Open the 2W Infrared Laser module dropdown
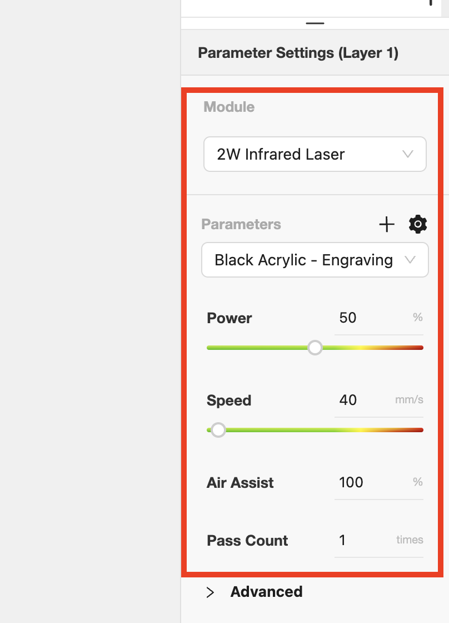This screenshot has height=623, width=449. tap(315, 154)
